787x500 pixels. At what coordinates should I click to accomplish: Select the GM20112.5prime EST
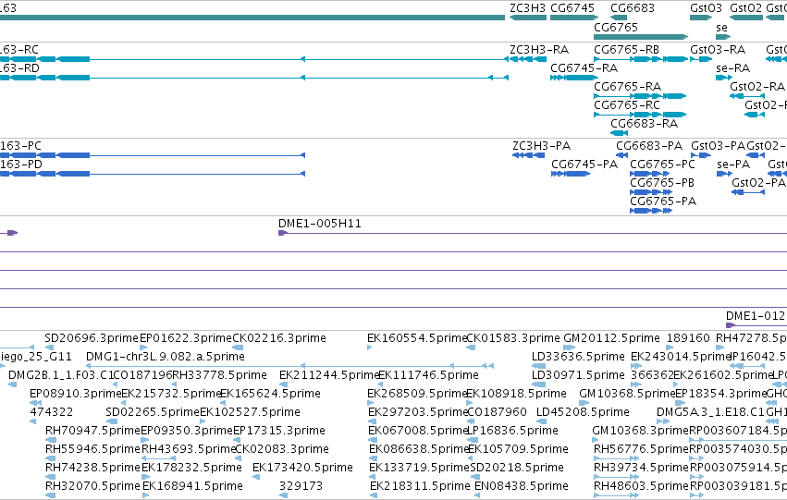click(x=569, y=348)
